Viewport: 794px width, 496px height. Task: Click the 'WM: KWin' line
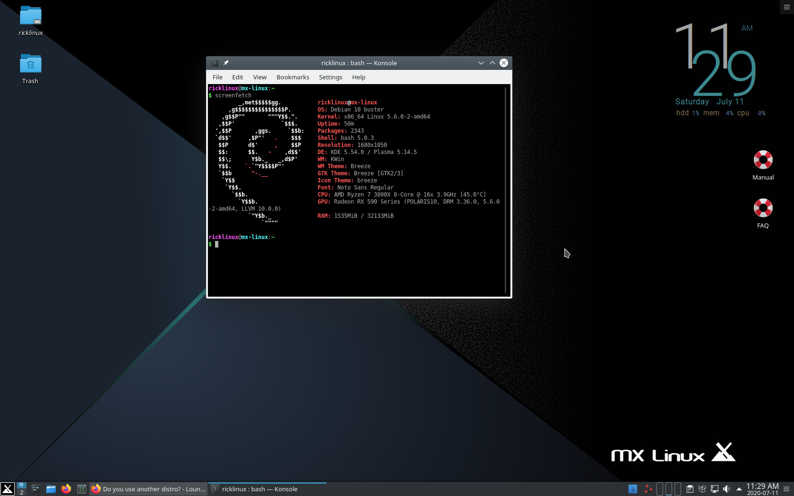tap(331, 159)
